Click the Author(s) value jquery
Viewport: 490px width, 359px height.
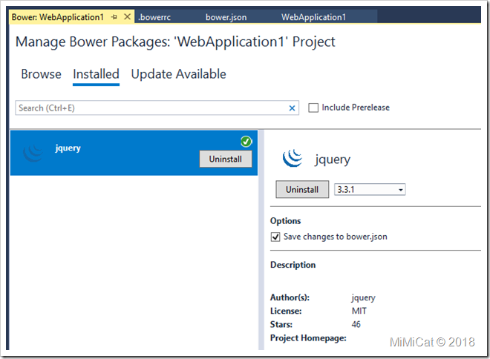pos(363,298)
